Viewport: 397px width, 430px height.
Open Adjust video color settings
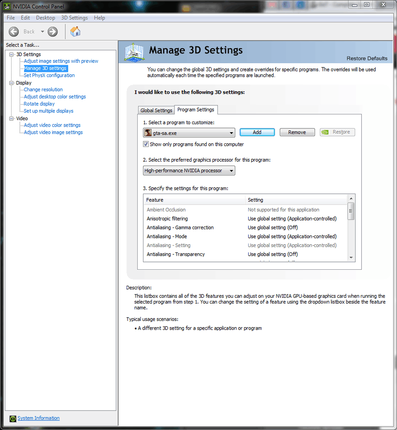(x=52, y=125)
